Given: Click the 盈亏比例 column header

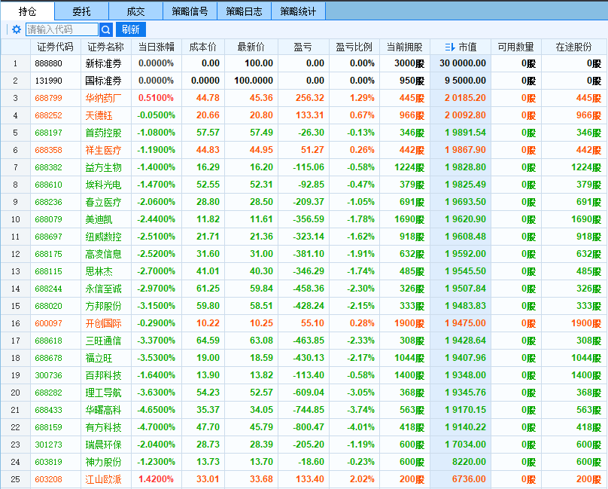Looking at the screenshot, I should click(x=354, y=47).
